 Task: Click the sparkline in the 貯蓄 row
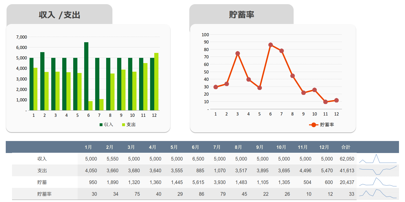(x=378, y=182)
